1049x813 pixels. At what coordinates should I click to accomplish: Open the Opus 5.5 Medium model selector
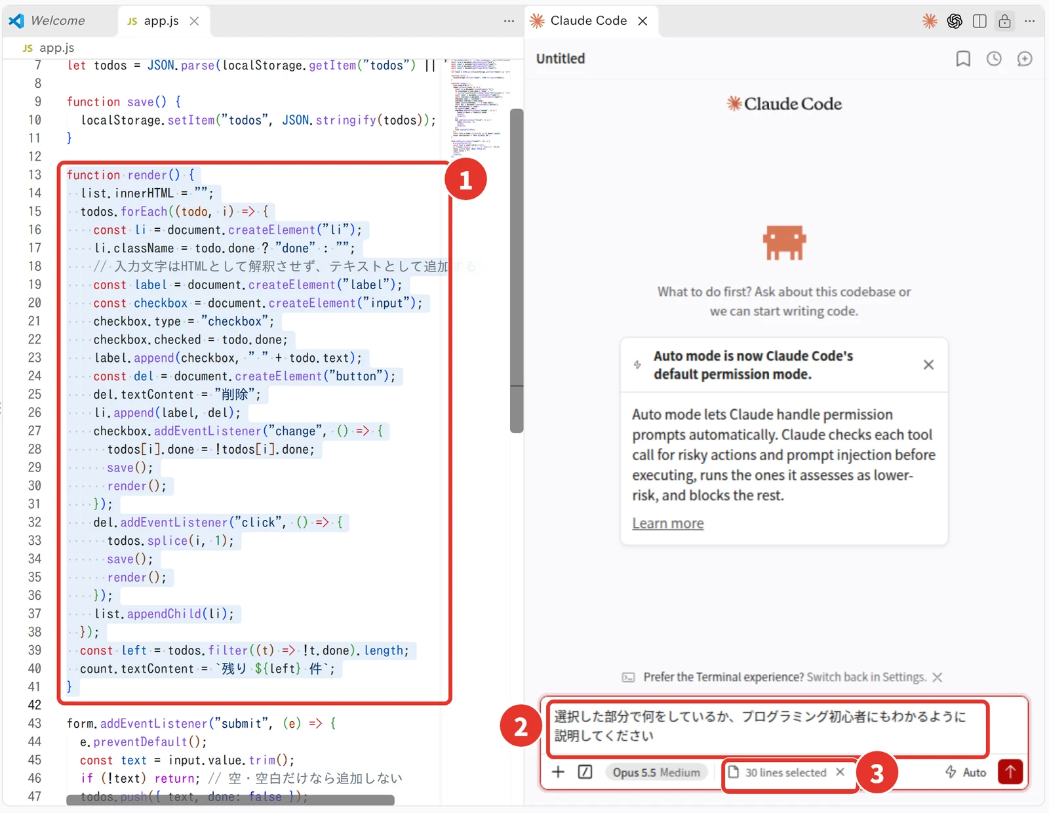click(x=656, y=772)
